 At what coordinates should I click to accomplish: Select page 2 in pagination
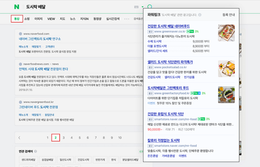[x=56, y=138]
